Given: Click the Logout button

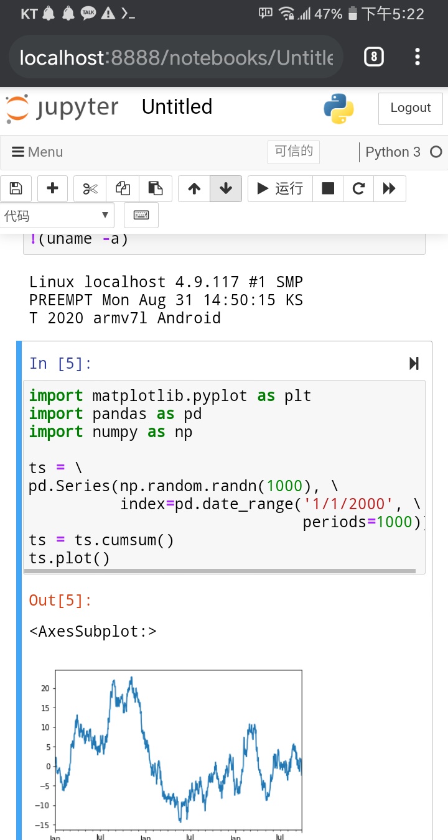Looking at the screenshot, I should [x=410, y=108].
